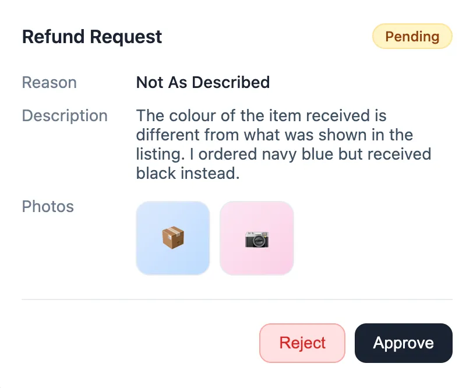This screenshot has width=473, height=388.
Task: Open the camera photo attachment
Action: [256, 238]
